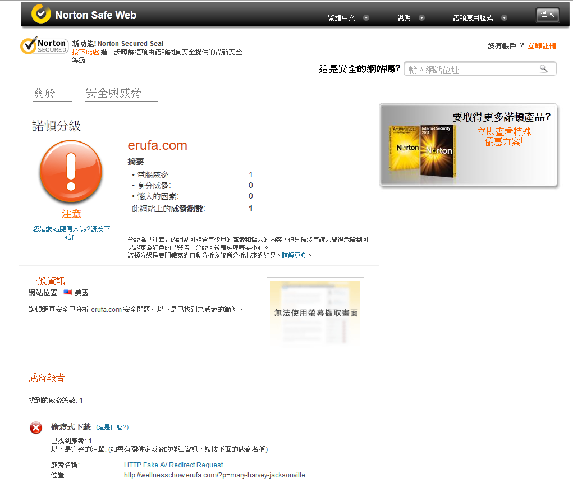Click the red X threat icon
The height and width of the screenshot is (501, 573).
pyautogui.click(x=36, y=428)
